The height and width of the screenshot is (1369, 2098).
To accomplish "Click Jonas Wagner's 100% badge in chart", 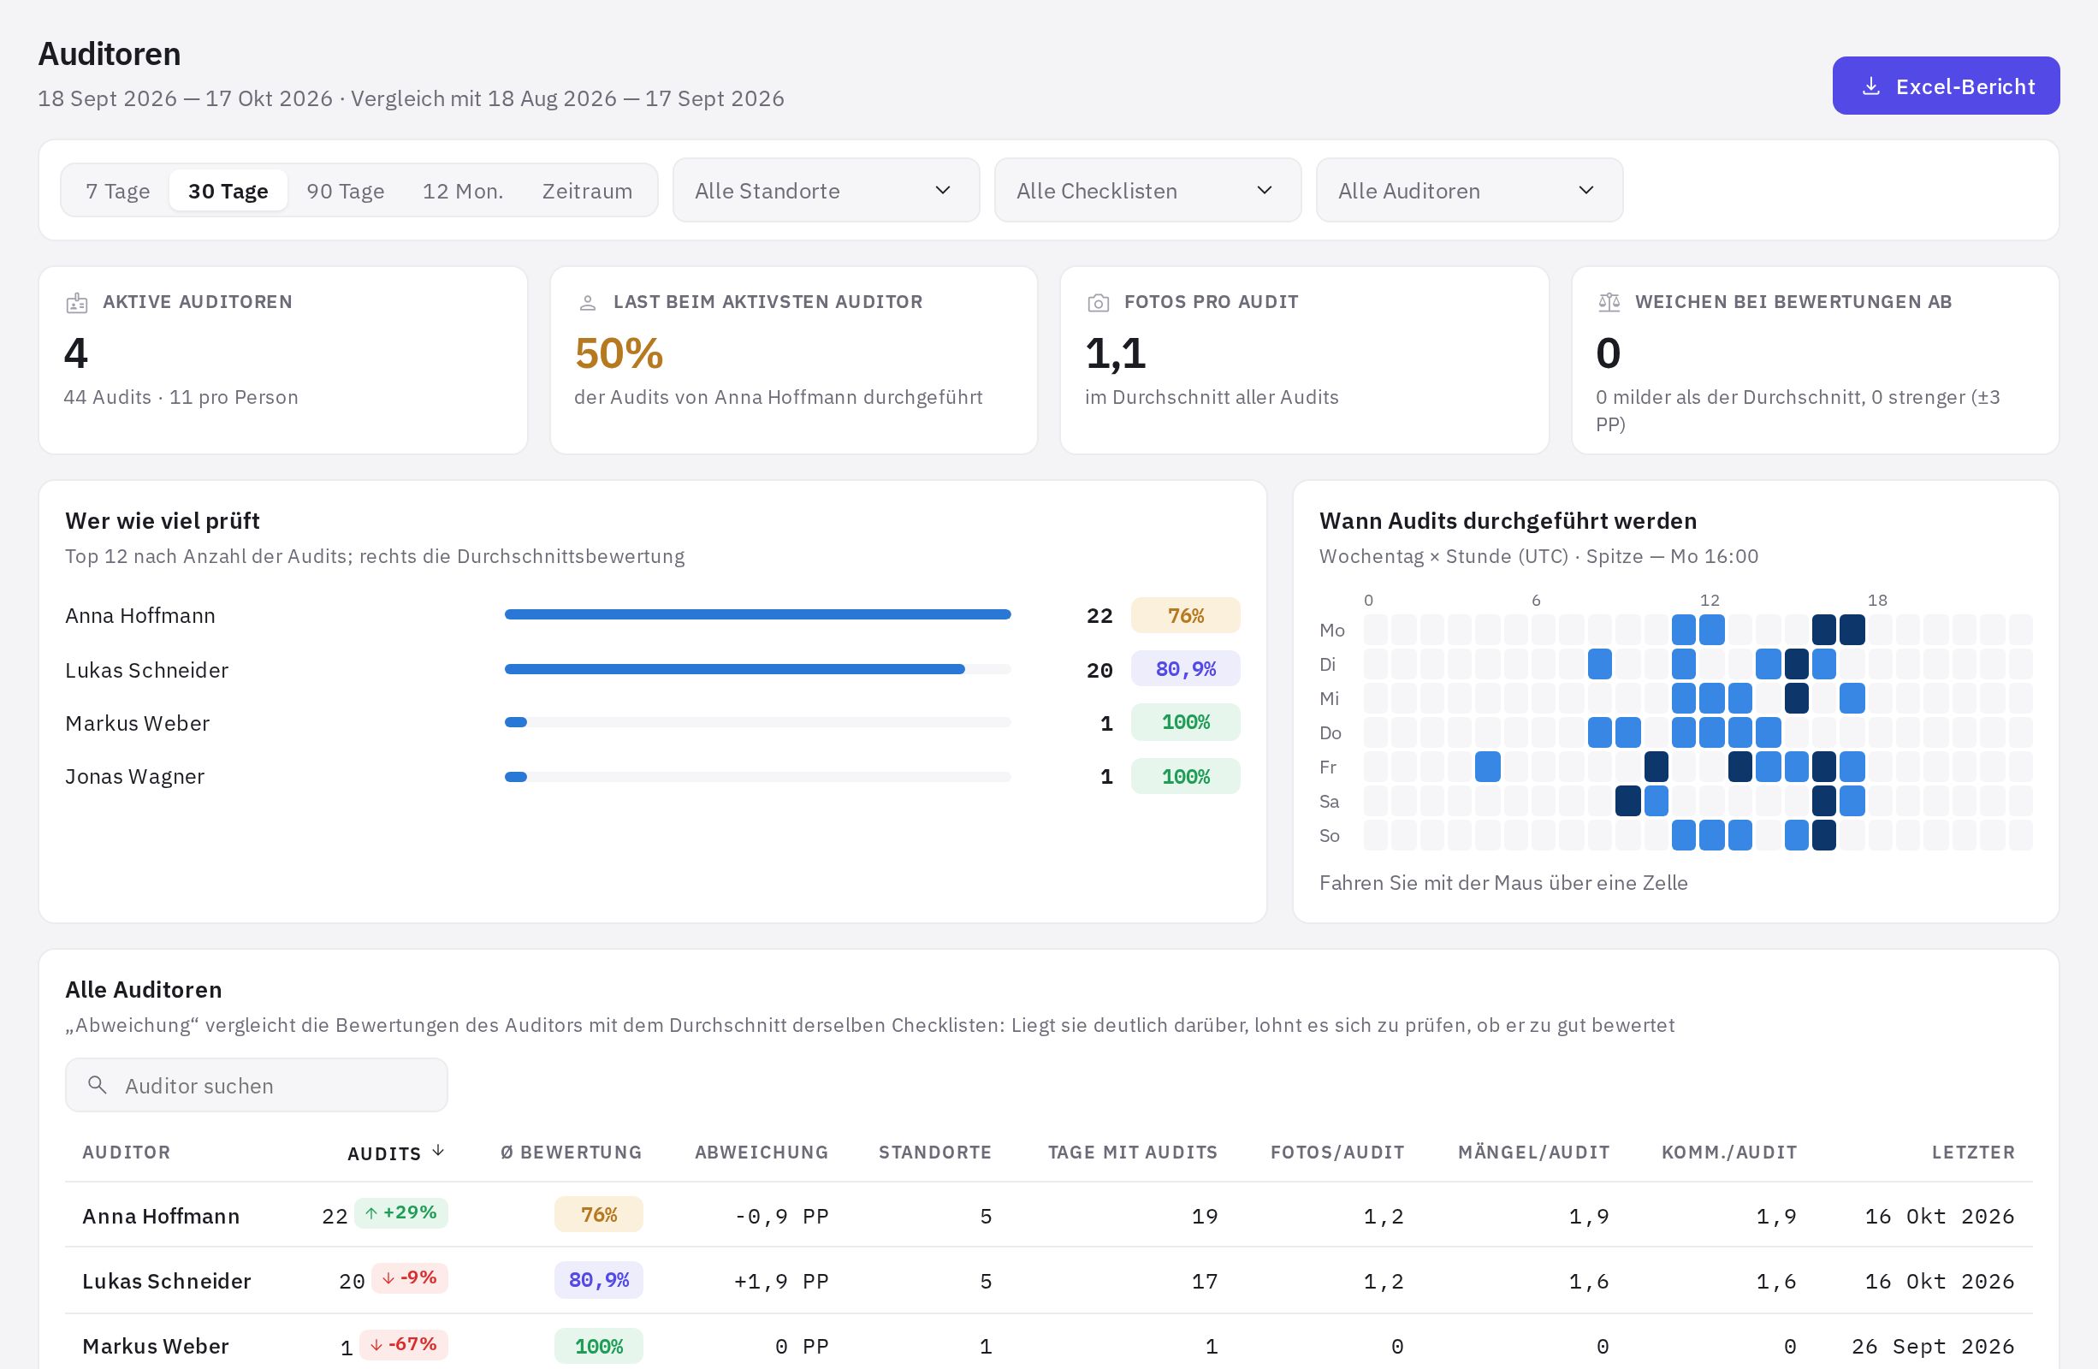I will click(x=1186, y=777).
